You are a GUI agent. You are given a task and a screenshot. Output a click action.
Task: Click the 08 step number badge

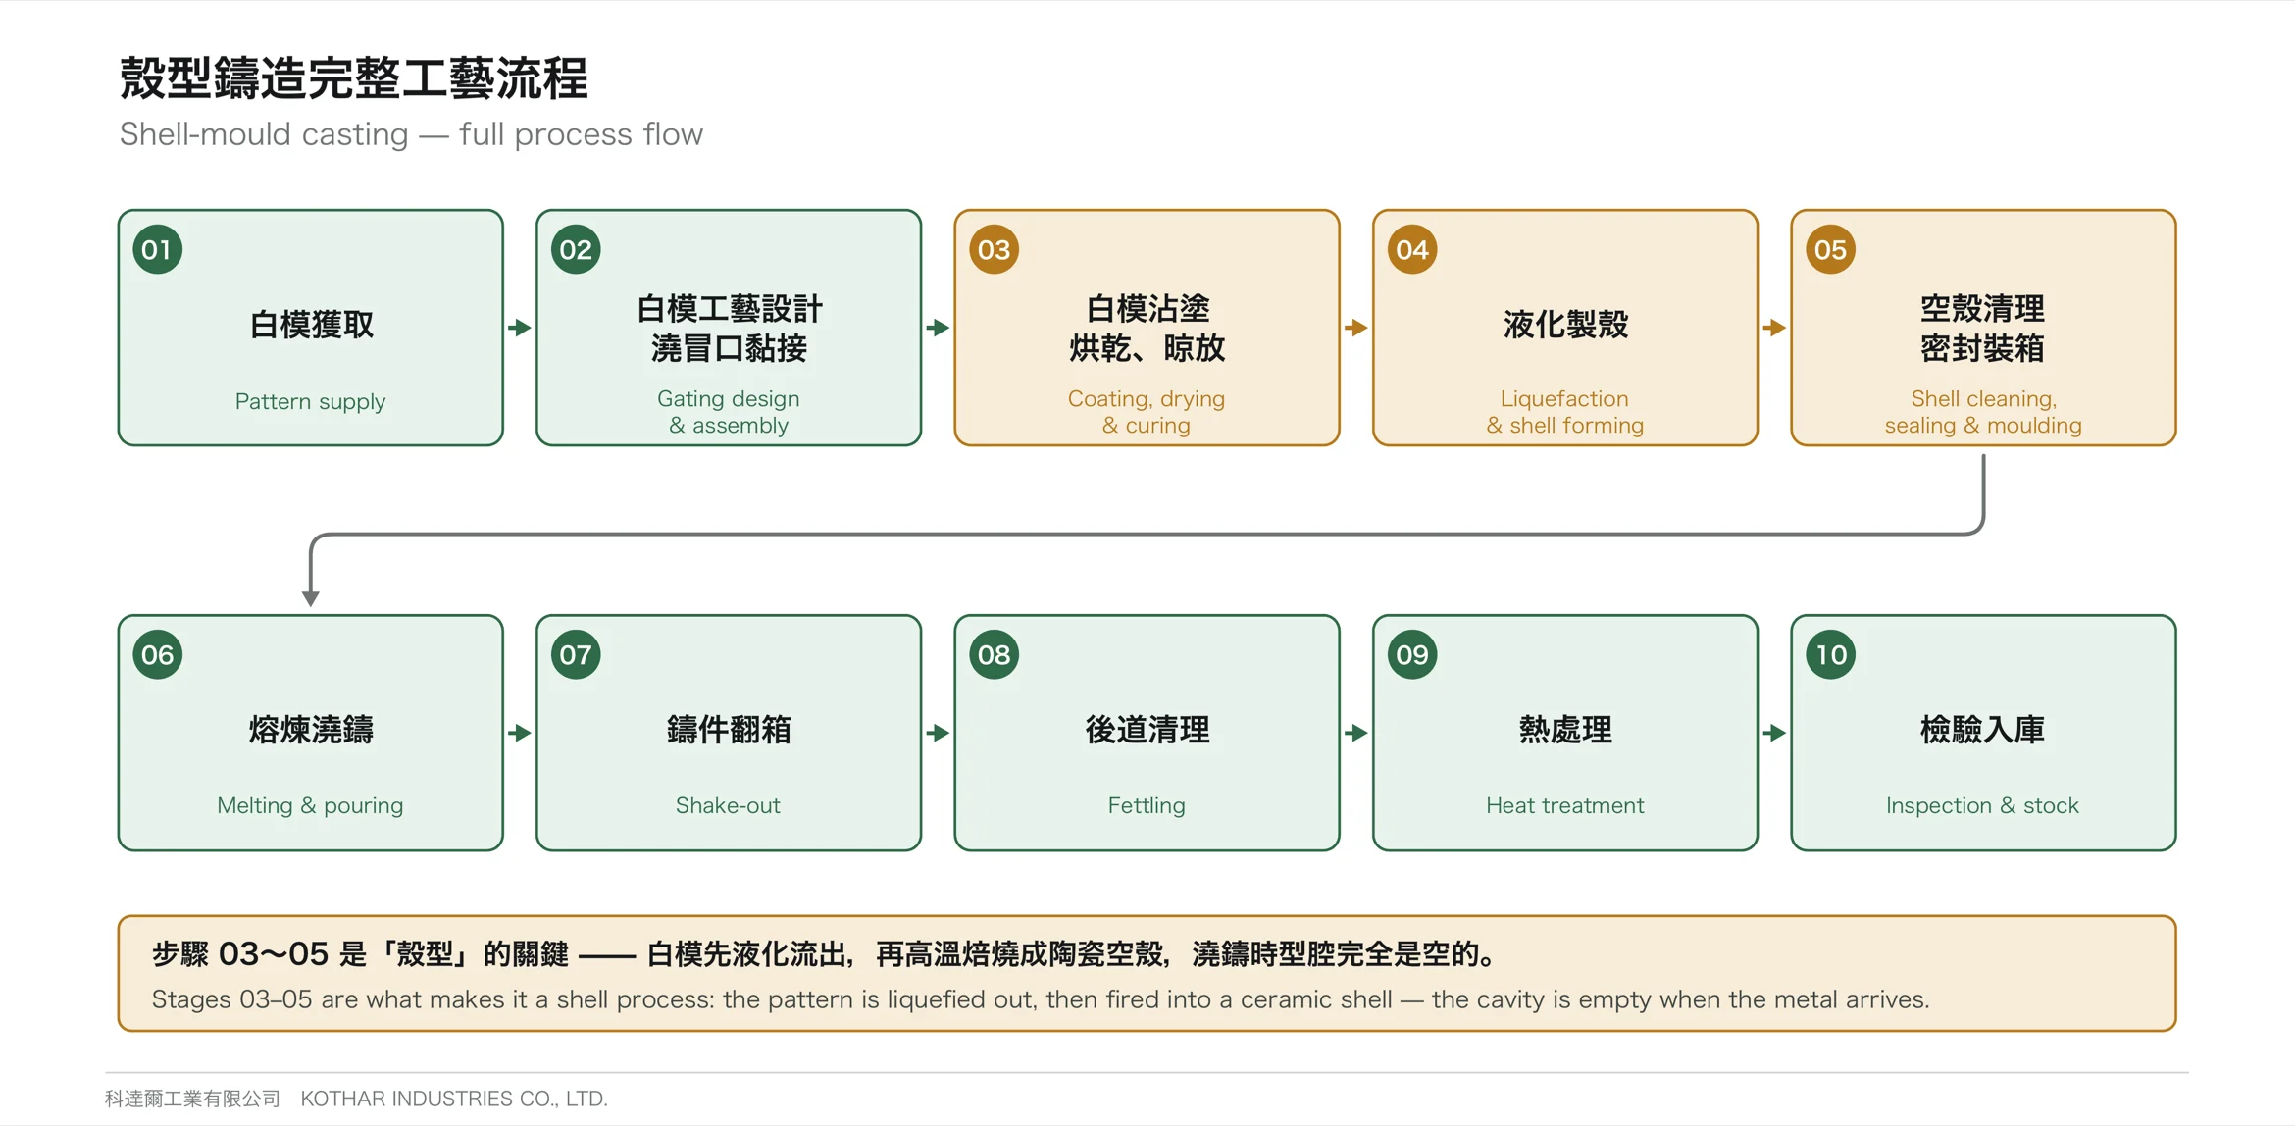(x=994, y=655)
